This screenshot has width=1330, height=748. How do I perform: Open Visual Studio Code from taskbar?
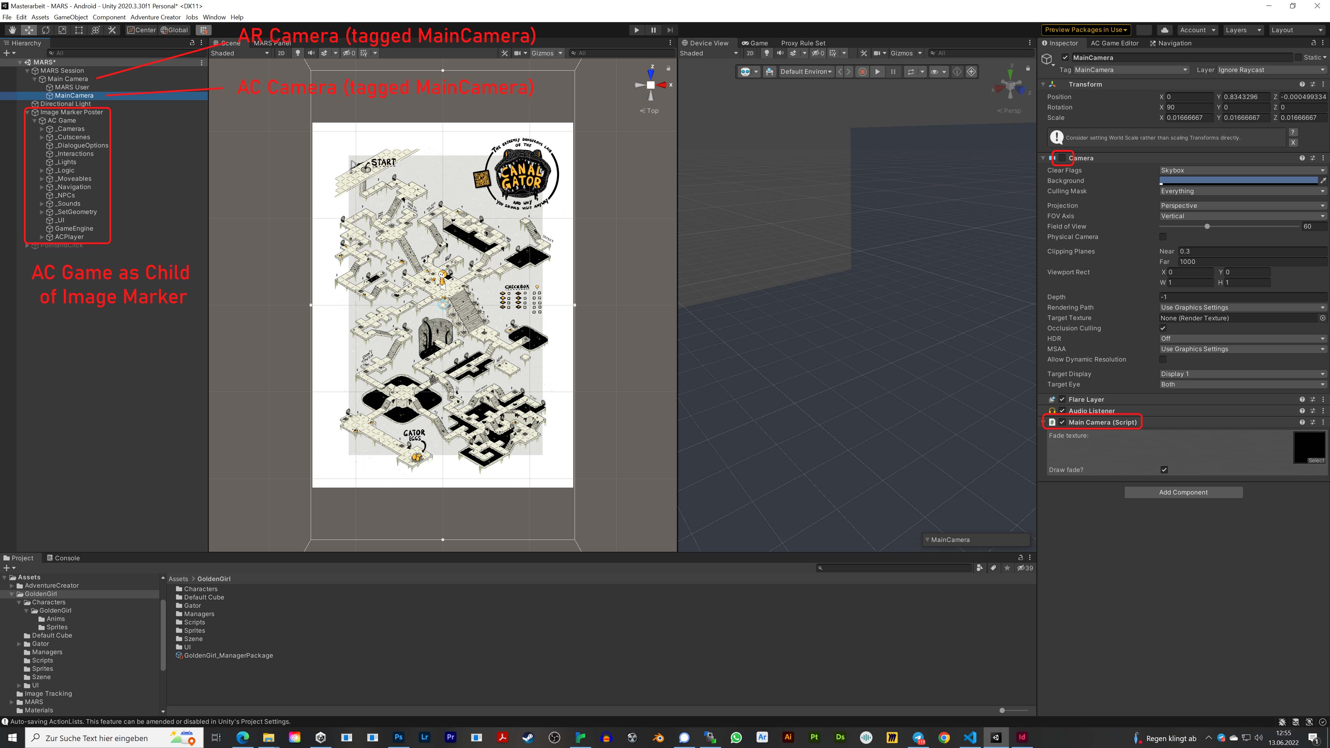click(970, 737)
